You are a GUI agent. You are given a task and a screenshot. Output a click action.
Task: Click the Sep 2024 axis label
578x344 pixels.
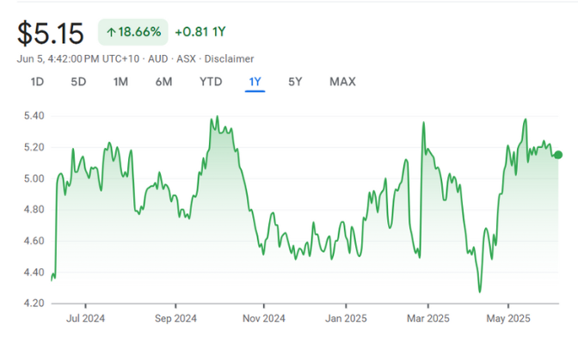tap(175, 318)
